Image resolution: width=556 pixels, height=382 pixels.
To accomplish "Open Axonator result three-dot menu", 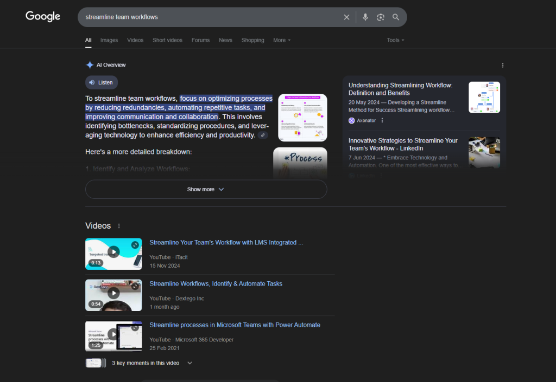I will click(382, 120).
